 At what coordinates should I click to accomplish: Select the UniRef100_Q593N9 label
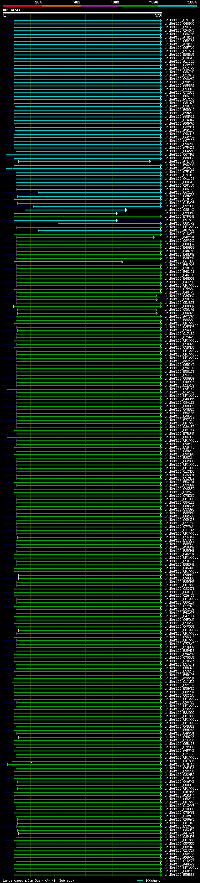(x=179, y=213)
